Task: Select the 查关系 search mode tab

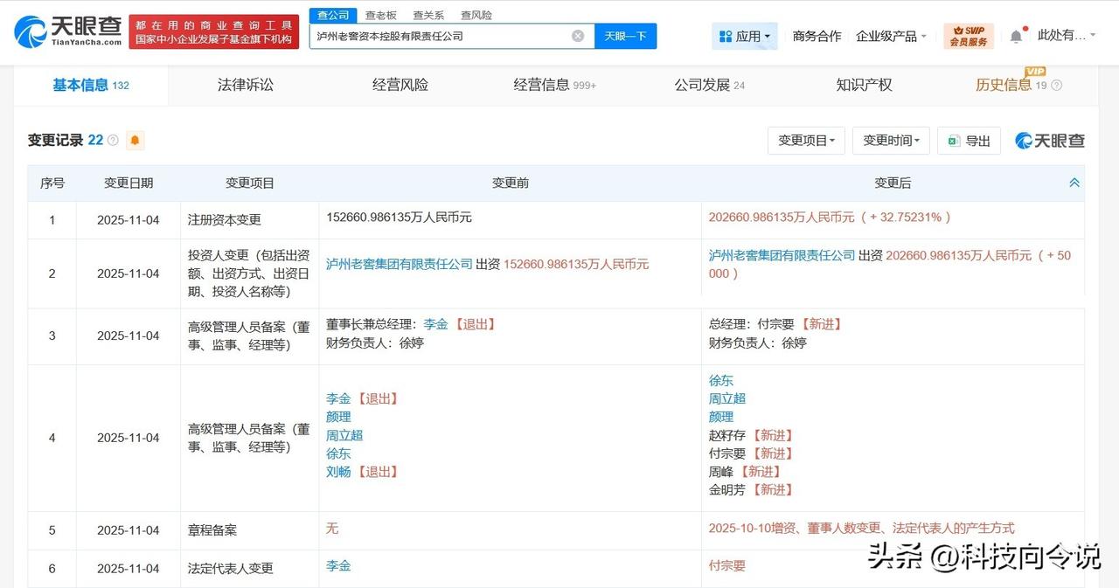Action: click(x=428, y=15)
